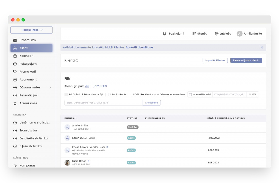Toggle checkbox for clients with active abonementi

tap(130, 95)
